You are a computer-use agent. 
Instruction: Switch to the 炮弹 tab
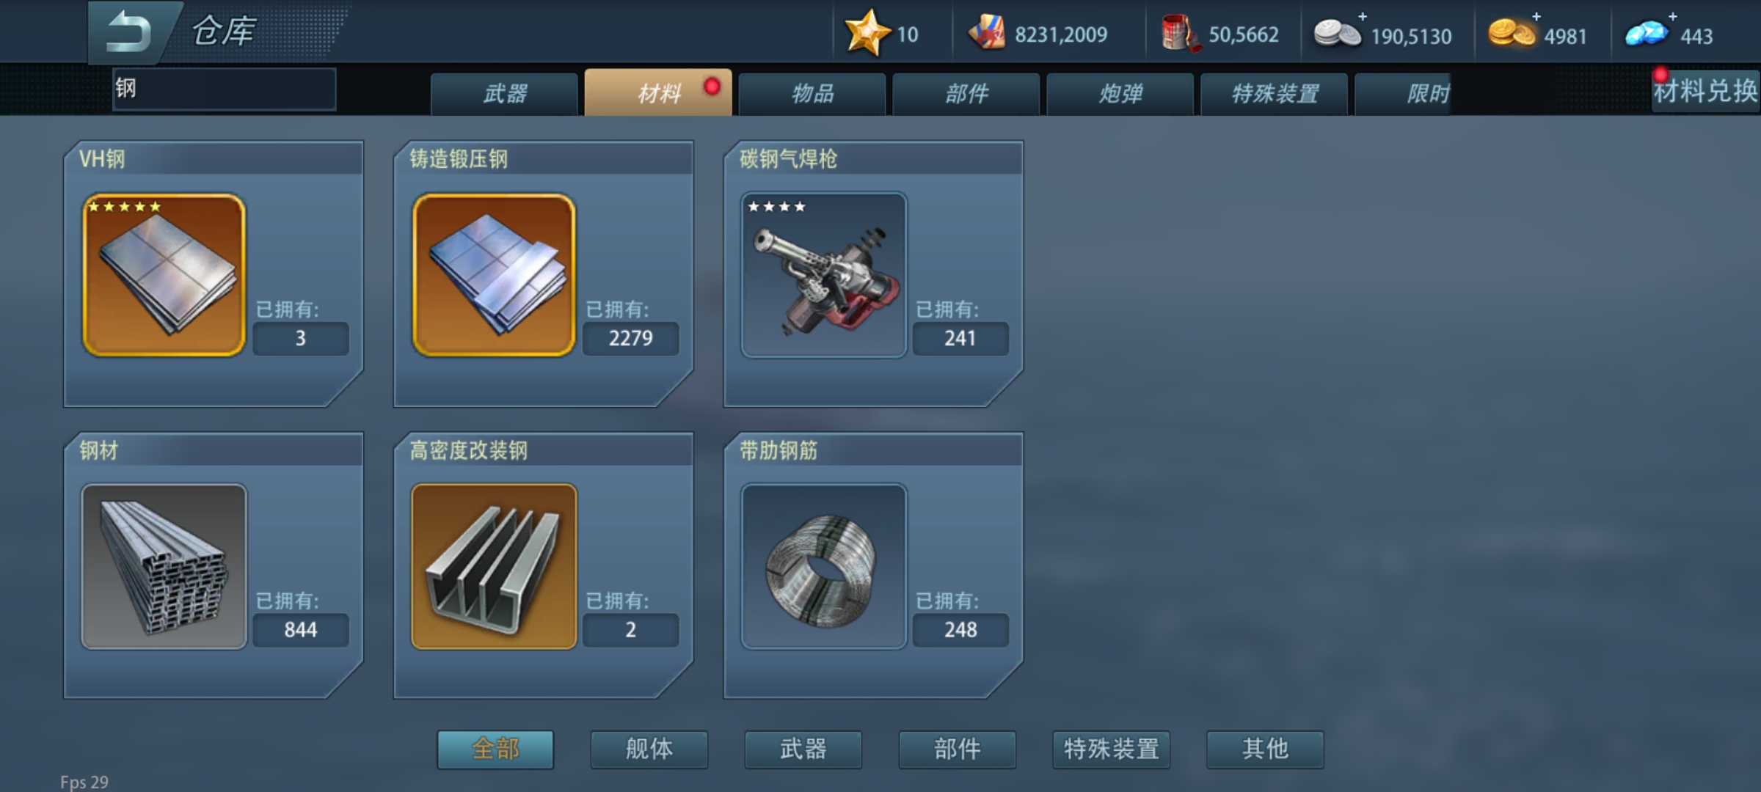point(1120,94)
